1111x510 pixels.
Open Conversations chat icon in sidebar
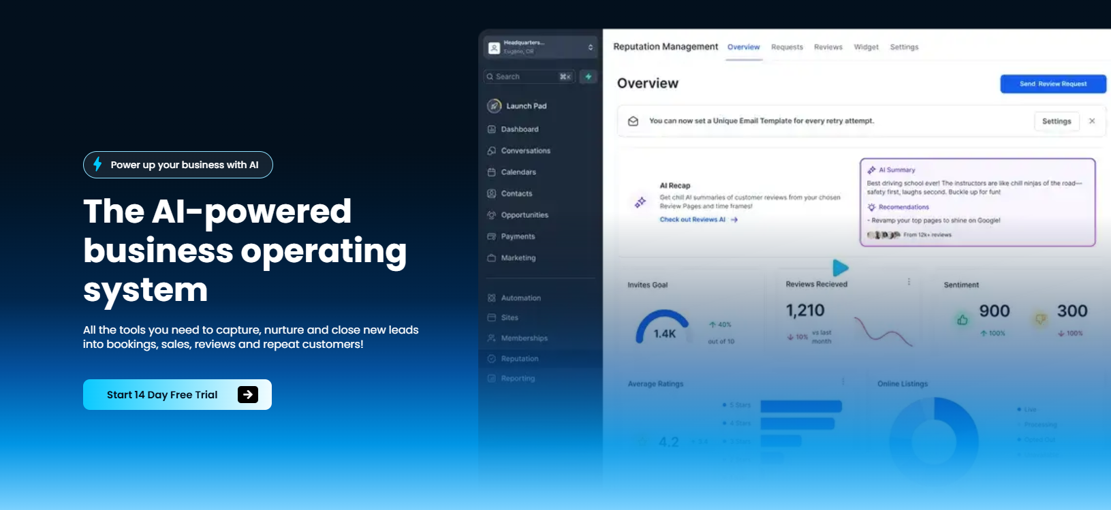[492, 150]
